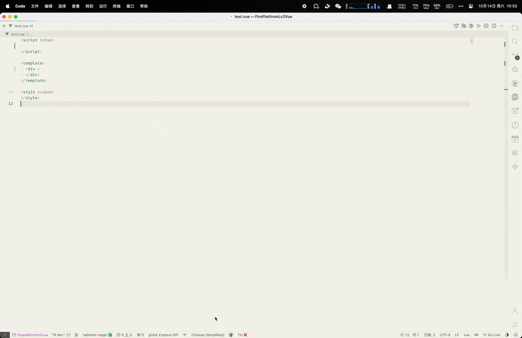This screenshot has width=522, height=338.
Task: Open the Accounts person icon
Action: pos(515,311)
